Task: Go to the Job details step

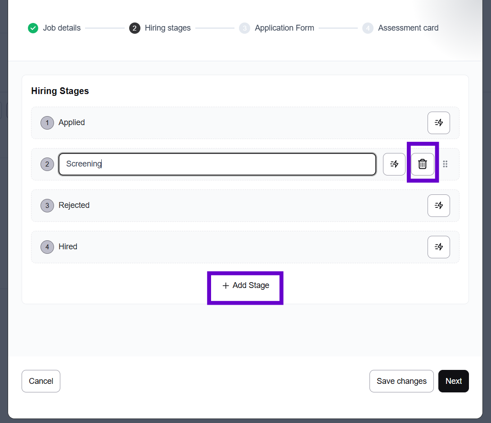Action: point(62,28)
